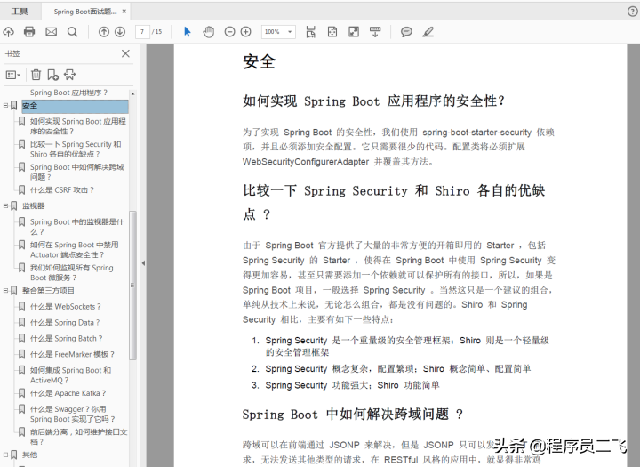This screenshot has height=467, width=640.
Task: Select the 其他 bookmark
Action: click(x=29, y=455)
